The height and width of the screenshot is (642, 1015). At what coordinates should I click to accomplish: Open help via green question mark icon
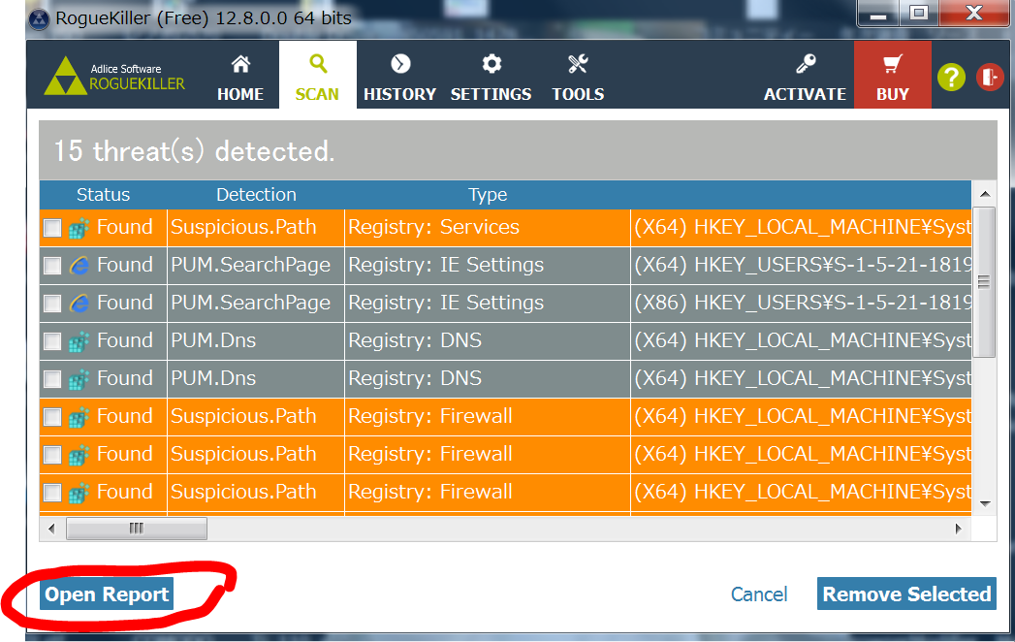[951, 78]
